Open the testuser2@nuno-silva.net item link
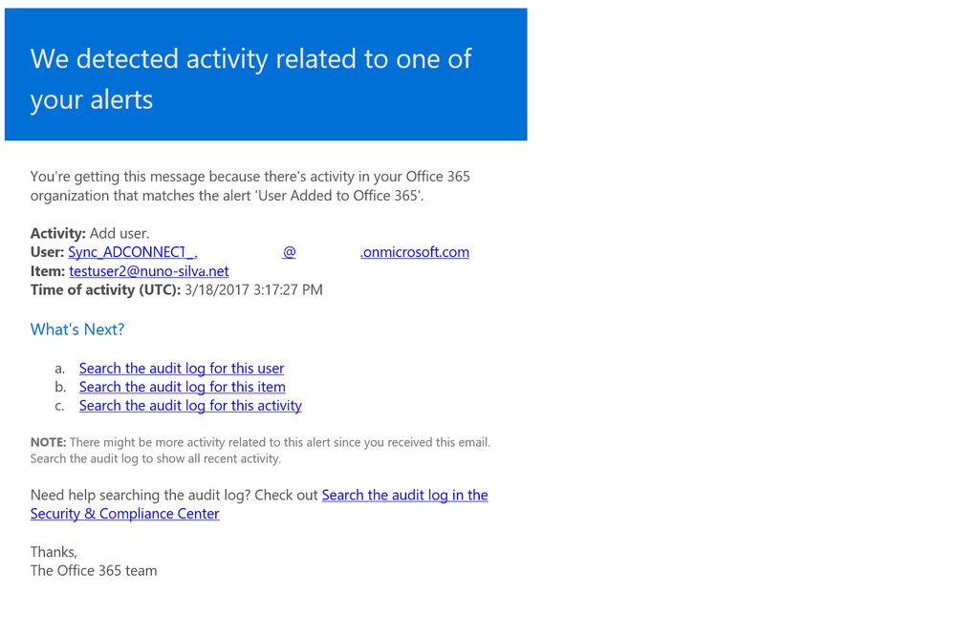 click(148, 271)
